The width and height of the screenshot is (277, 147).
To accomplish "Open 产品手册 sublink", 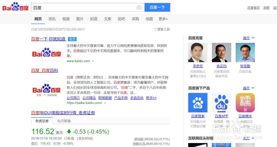I will 121,98.
